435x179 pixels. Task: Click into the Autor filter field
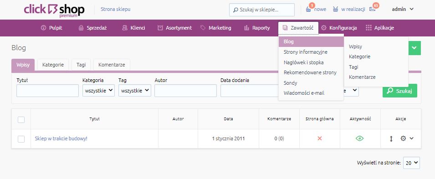(x=185, y=91)
